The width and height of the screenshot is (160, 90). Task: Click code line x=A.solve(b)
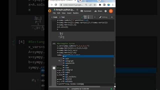(62, 27)
